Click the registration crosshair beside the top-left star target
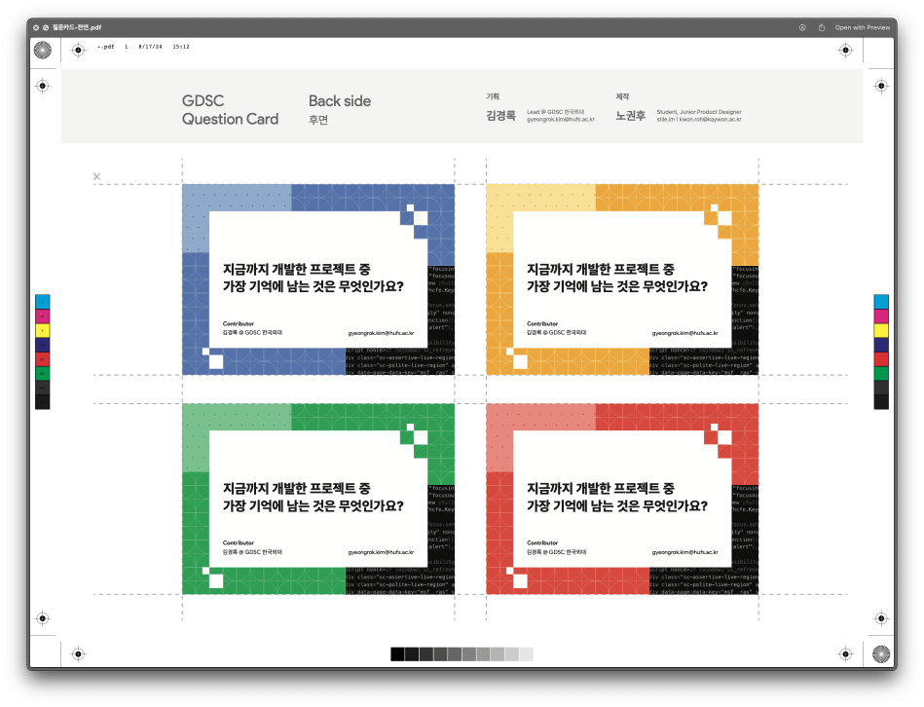The height and width of the screenshot is (707, 924). pos(79,50)
